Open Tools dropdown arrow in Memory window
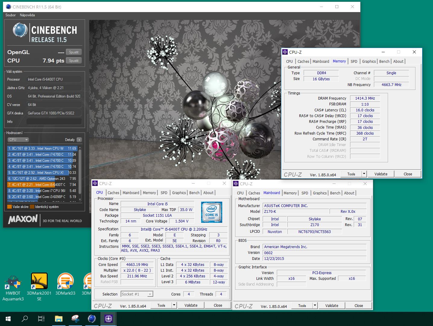 (x=364, y=174)
